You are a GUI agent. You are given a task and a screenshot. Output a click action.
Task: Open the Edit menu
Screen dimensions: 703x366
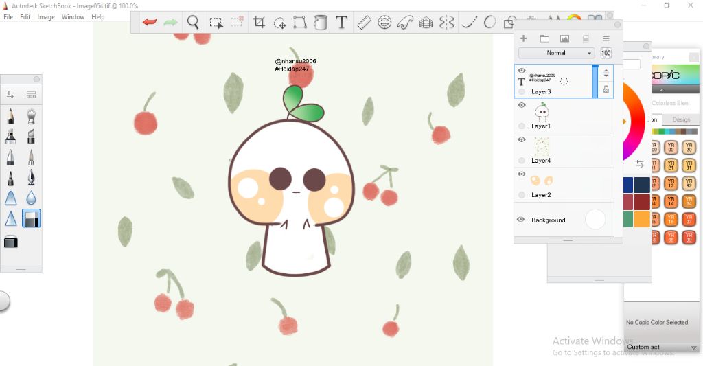(x=25, y=17)
